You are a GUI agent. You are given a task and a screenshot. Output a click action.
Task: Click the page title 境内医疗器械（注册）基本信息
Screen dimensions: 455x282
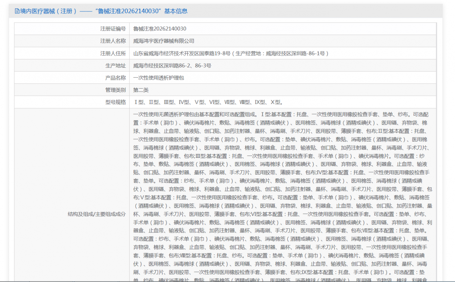(x=104, y=11)
